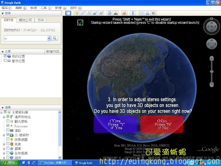Open the planet switcher (Saturn icon)

point(124,13)
